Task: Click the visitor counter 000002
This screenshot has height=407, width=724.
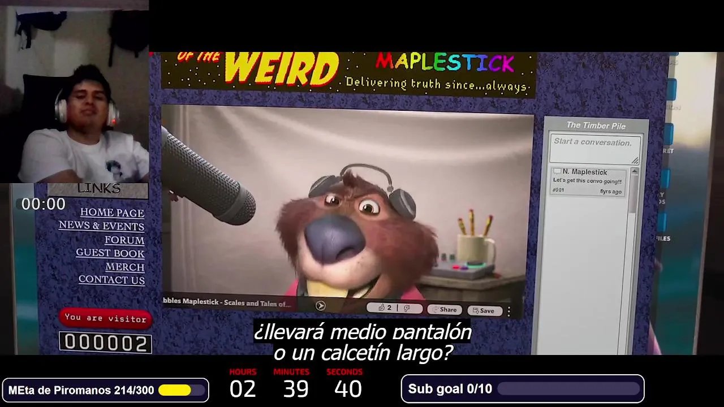Action: 106,343
